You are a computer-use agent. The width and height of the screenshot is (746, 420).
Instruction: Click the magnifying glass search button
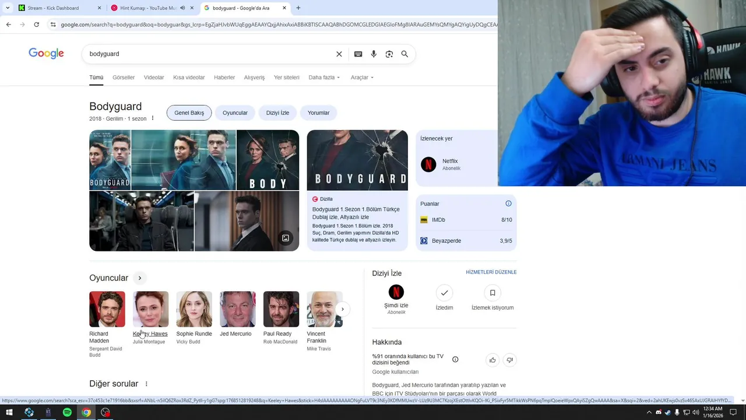[x=404, y=54]
